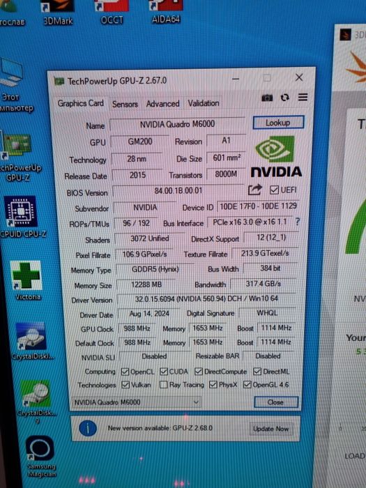Click the BIOS export share icon
The height and width of the screenshot is (488, 366).
tap(255, 190)
